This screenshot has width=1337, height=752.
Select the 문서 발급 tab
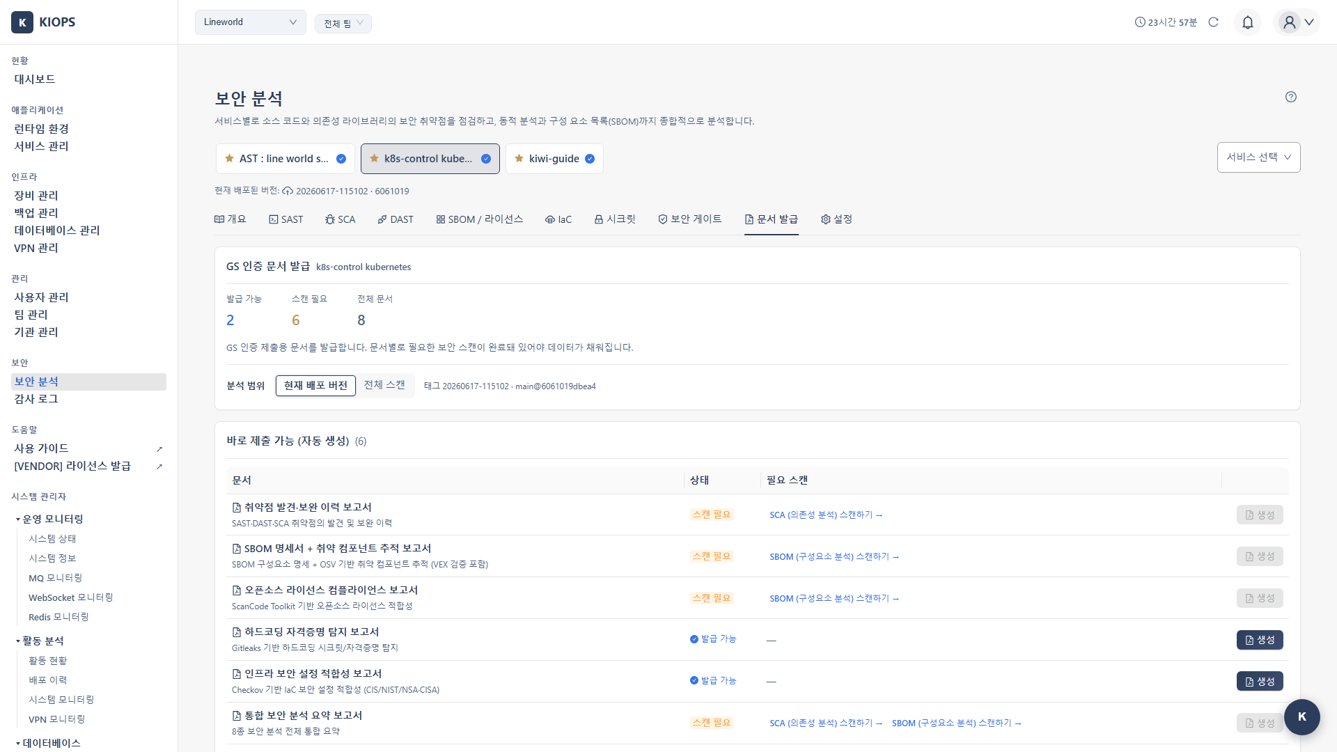pos(772,219)
